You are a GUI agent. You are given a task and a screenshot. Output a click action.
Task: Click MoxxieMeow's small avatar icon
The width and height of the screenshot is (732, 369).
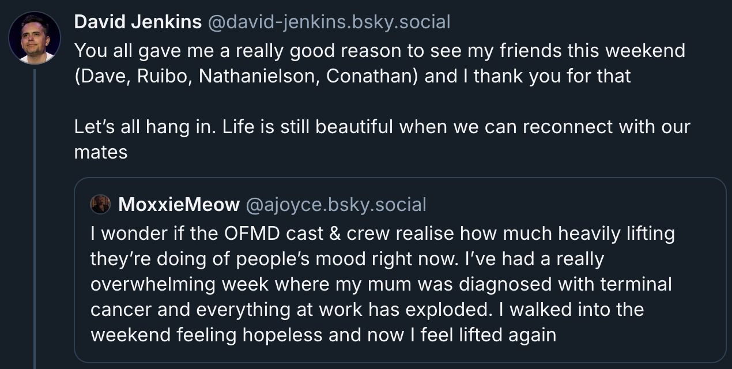[100, 204]
